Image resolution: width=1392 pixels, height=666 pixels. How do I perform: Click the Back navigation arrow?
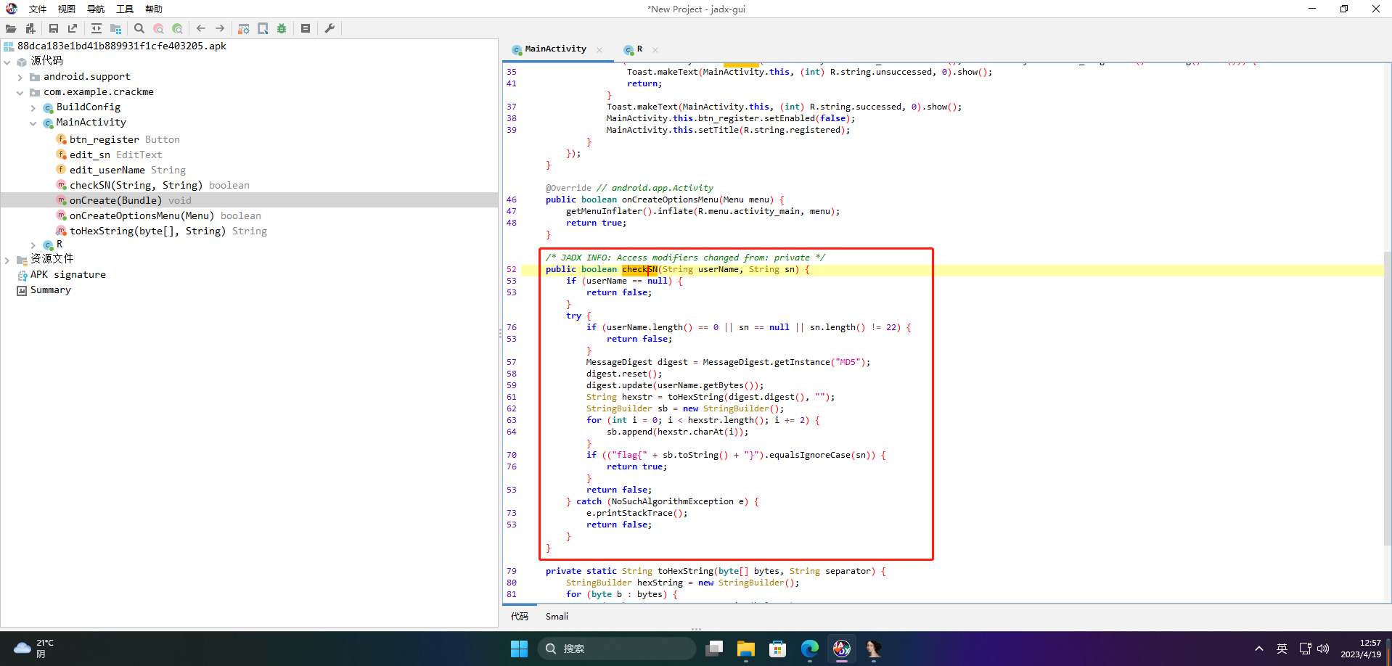point(201,28)
